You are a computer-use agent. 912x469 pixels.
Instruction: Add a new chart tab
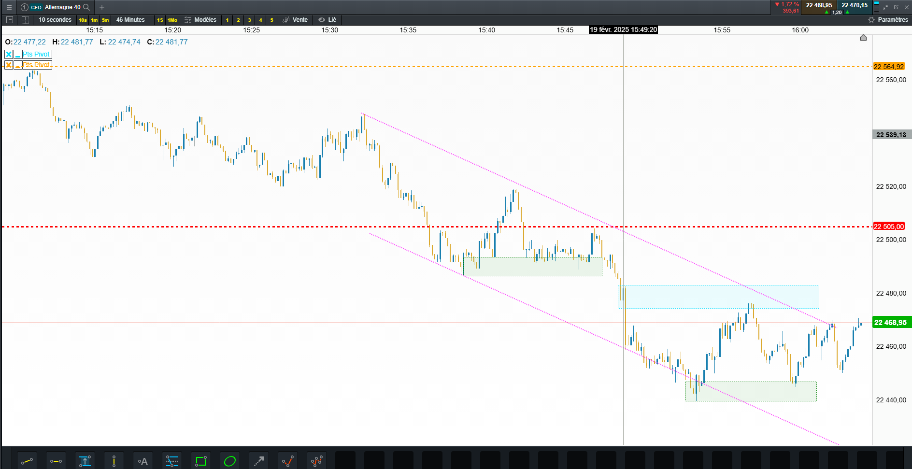click(x=102, y=7)
